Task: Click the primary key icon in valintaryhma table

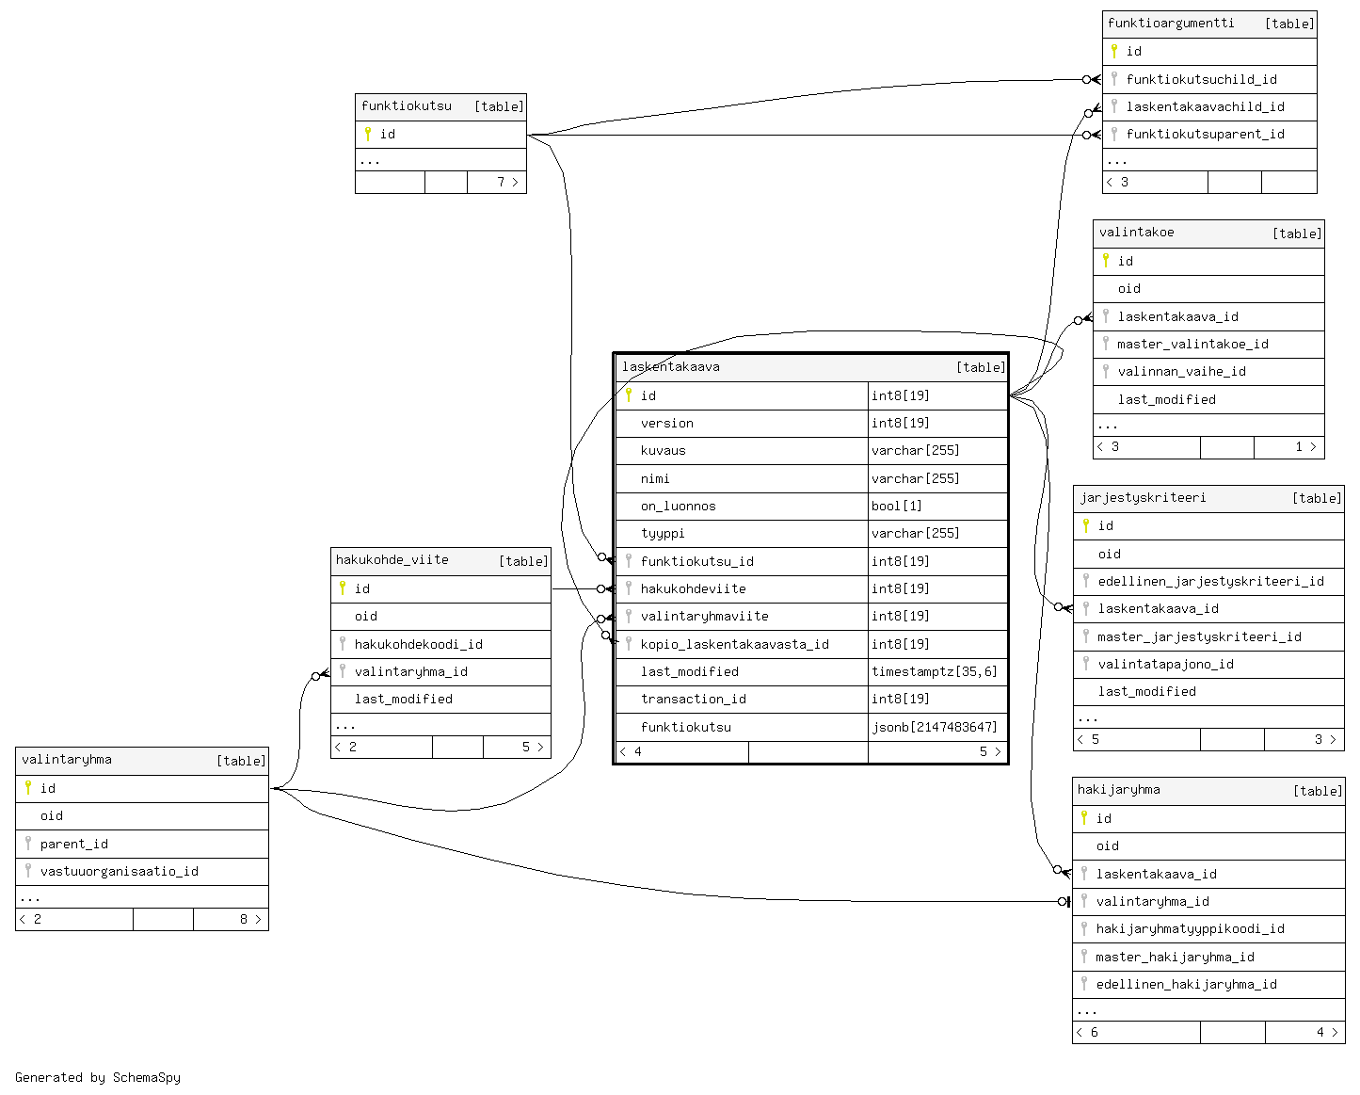Action: (28, 788)
